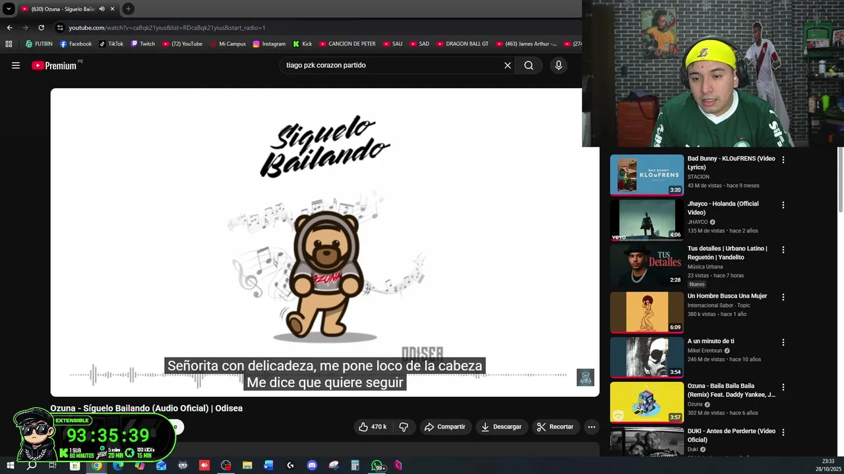Open Windows taskbar search
Image resolution: width=844 pixels, height=474 pixels.
coord(31,465)
